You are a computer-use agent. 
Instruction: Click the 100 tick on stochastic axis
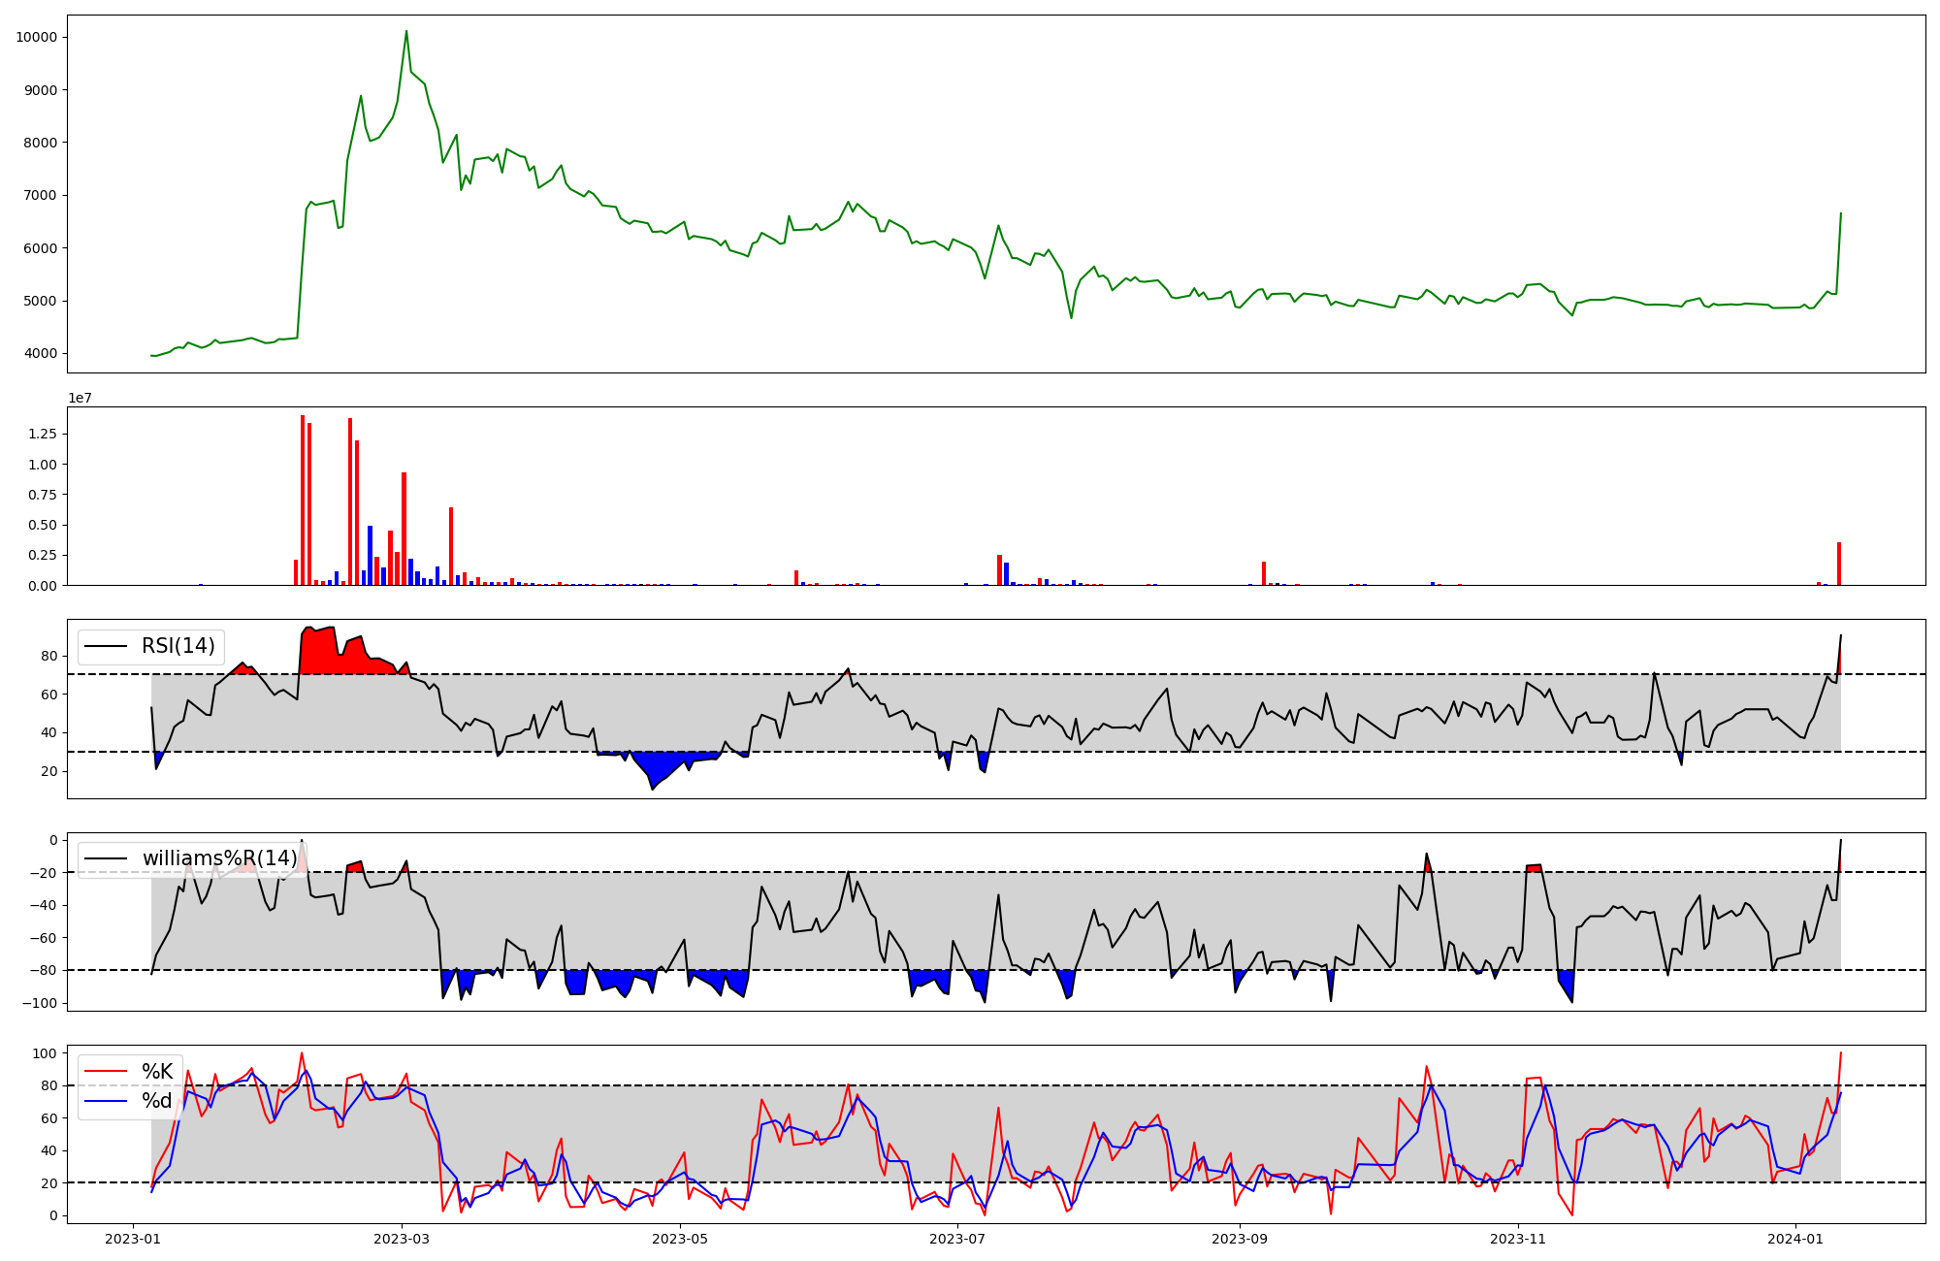(x=45, y=1053)
